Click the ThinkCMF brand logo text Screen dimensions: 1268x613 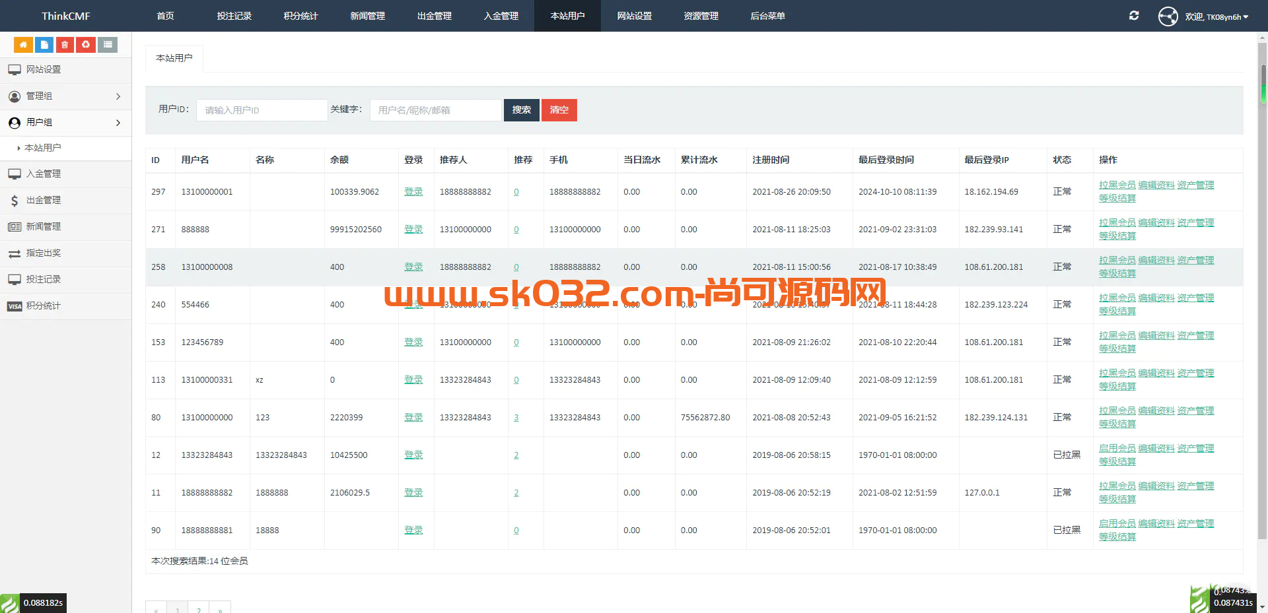tap(66, 16)
